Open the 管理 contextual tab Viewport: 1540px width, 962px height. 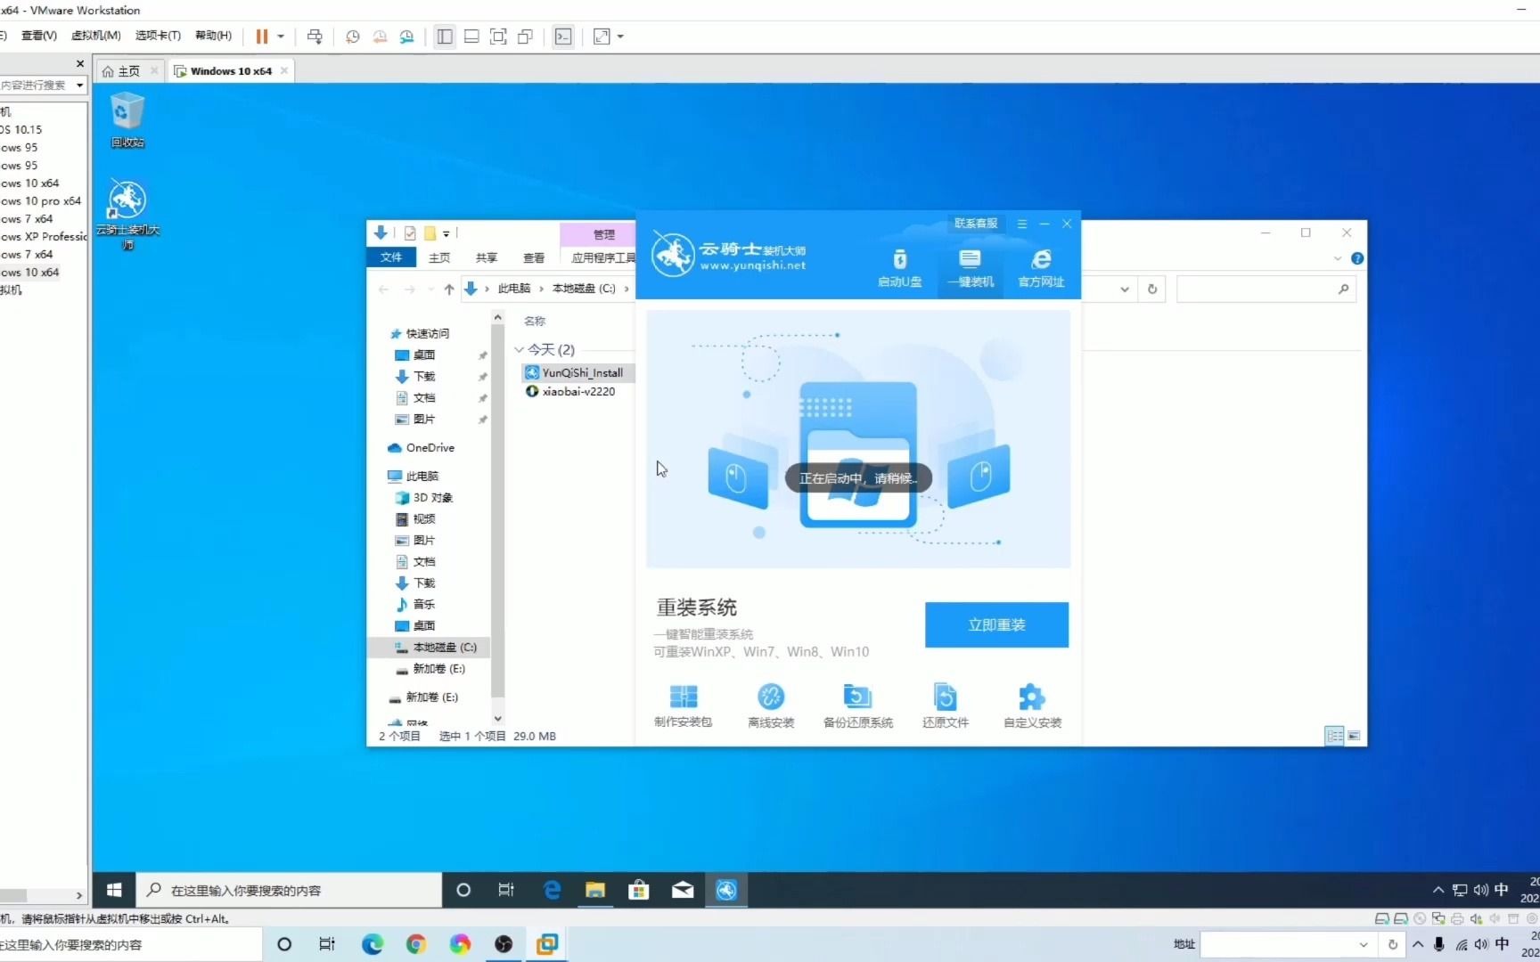[603, 234]
